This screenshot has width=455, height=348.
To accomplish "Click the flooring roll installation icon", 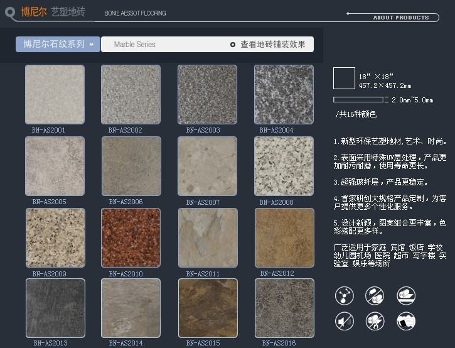I will pyautogui.click(x=405, y=296).
